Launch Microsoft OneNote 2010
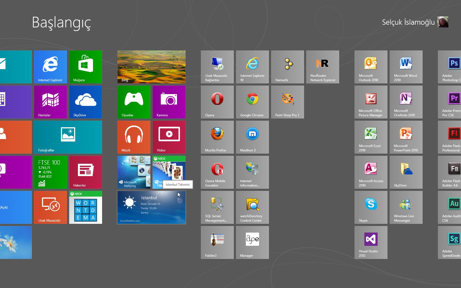Image resolution: width=461 pixels, height=288 pixels. point(406,102)
